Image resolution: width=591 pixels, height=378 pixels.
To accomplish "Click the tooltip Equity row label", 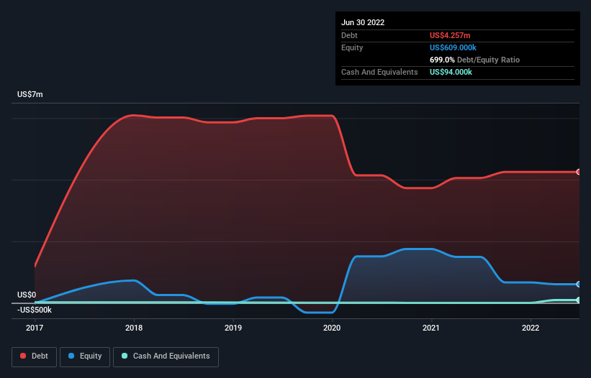I will coord(352,47).
